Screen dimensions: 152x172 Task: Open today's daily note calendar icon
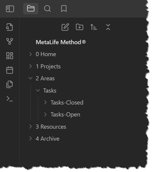(10, 70)
